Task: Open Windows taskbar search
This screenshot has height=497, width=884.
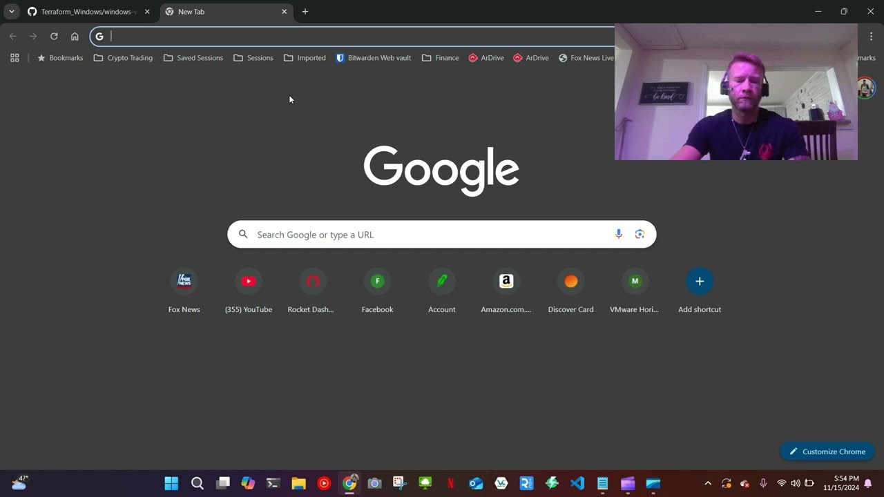Action: coord(197,483)
